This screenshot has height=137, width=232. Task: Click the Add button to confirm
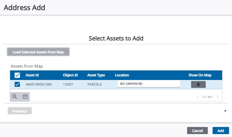pos(221,131)
